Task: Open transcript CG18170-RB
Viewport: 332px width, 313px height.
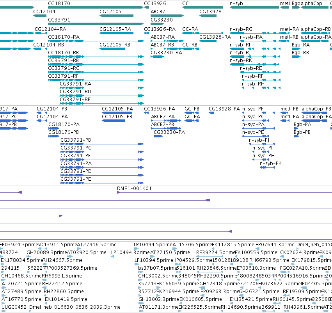Action: point(64,53)
